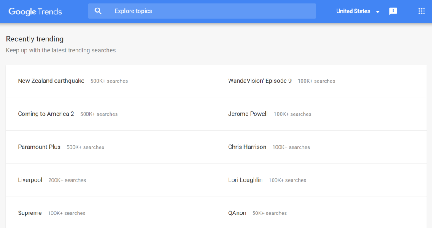
Task: Click the Google Trends logo
Action: [35, 11]
